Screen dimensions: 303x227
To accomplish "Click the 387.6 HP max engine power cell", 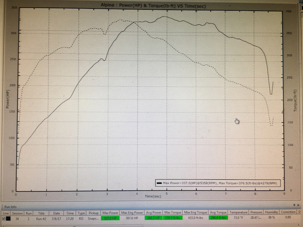I will click(x=132, y=218).
